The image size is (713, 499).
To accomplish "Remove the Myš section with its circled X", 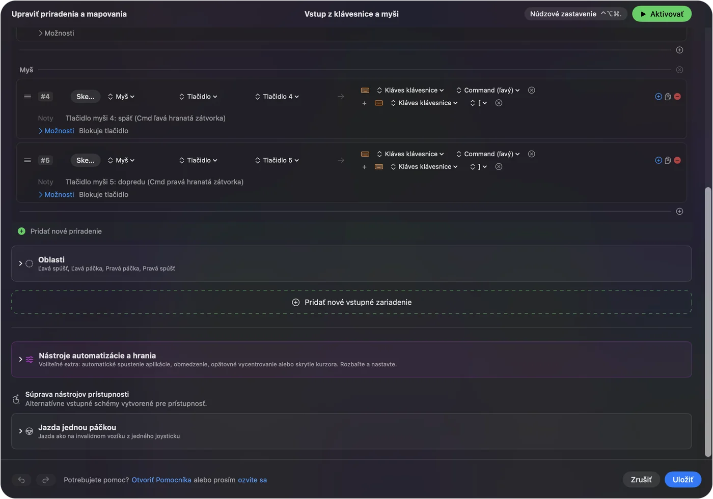I will pyautogui.click(x=679, y=70).
